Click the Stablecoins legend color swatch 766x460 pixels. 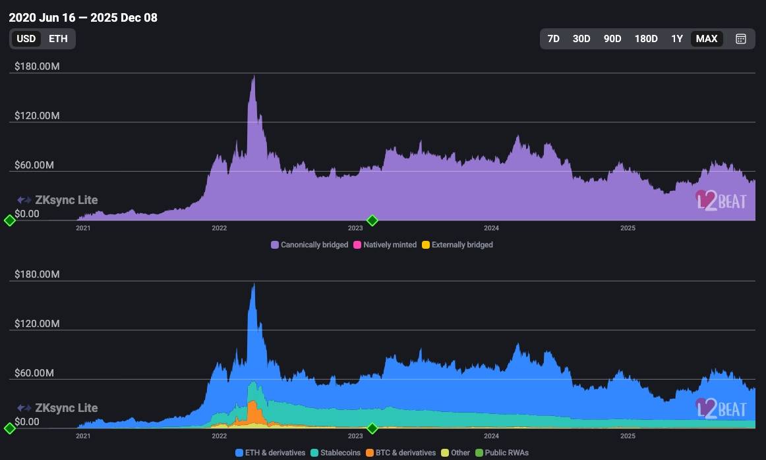(314, 453)
